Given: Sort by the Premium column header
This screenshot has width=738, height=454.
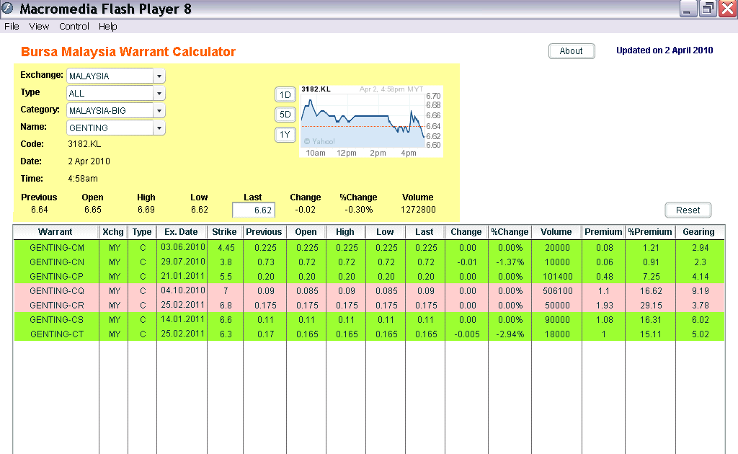Looking at the screenshot, I should (x=603, y=232).
